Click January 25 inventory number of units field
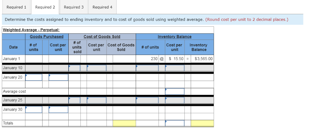This screenshot has width=311, height=129. [x=147, y=100]
